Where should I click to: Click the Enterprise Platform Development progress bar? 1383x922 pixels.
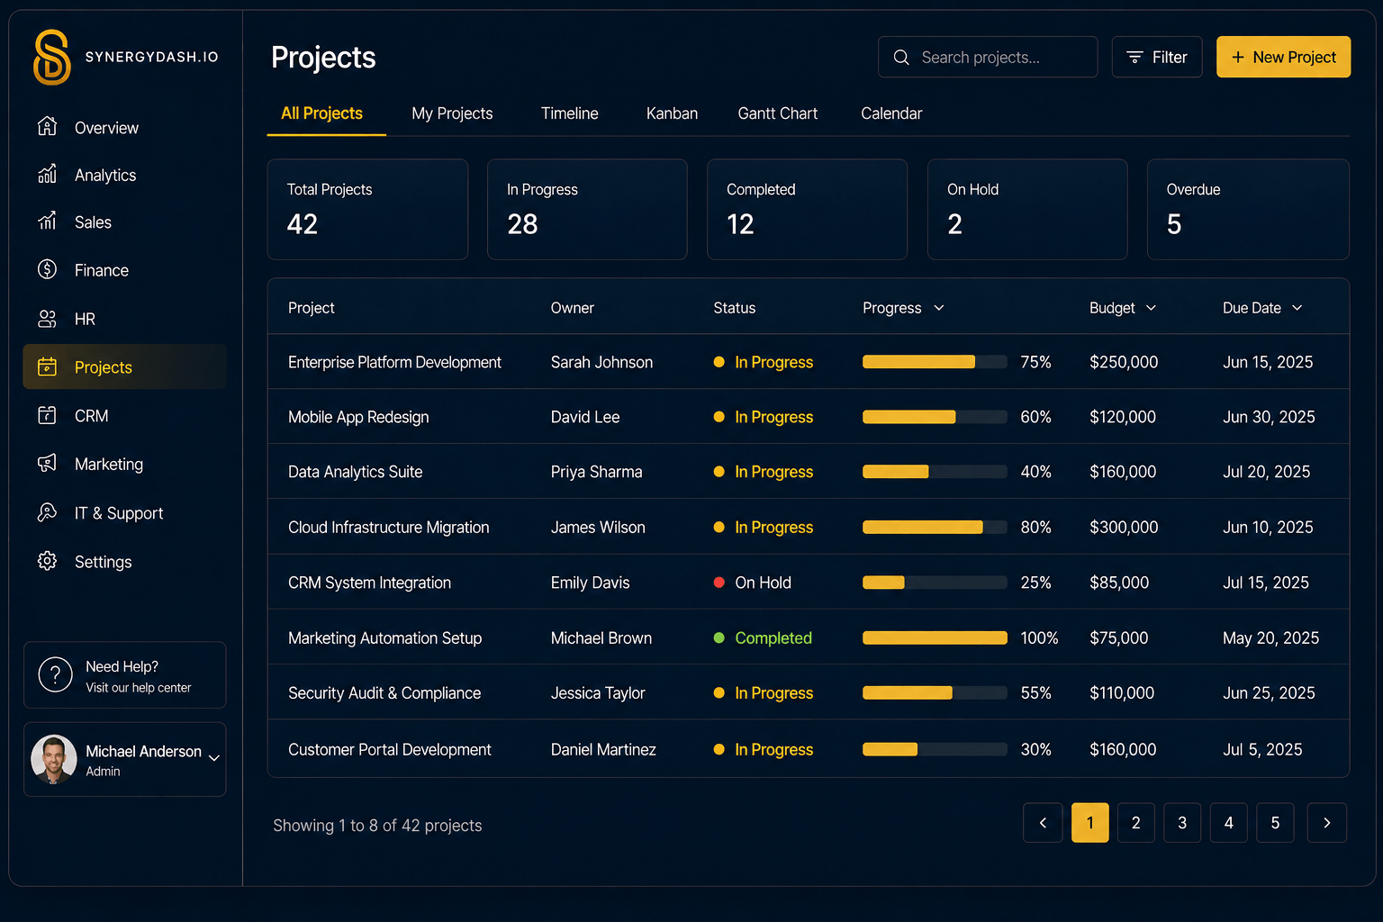coord(935,362)
